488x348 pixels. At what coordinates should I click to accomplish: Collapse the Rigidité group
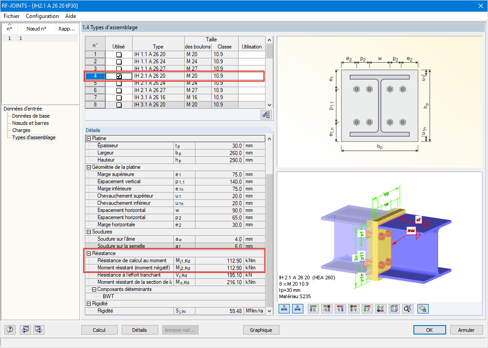tap(89, 304)
